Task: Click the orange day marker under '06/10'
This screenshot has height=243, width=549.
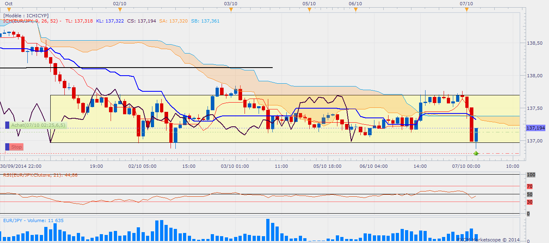Action: 356,10
